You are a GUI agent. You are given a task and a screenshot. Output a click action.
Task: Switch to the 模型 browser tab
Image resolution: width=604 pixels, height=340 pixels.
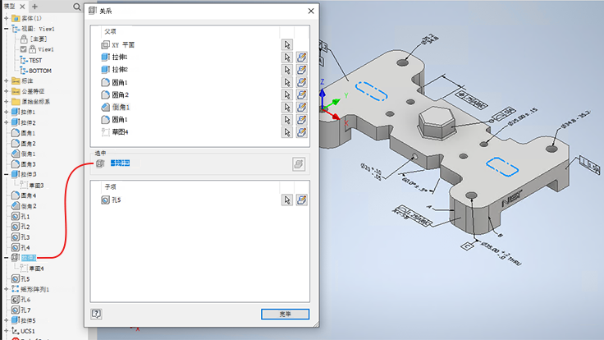[x=10, y=7]
